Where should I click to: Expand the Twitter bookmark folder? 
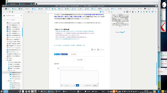point(6,58)
